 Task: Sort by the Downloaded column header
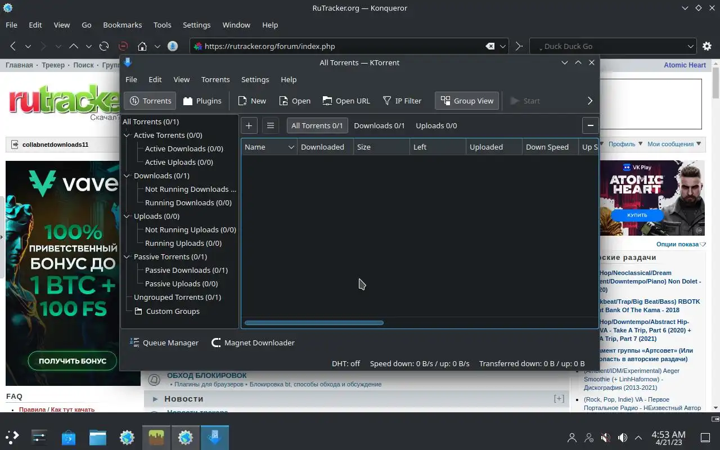point(325,147)
